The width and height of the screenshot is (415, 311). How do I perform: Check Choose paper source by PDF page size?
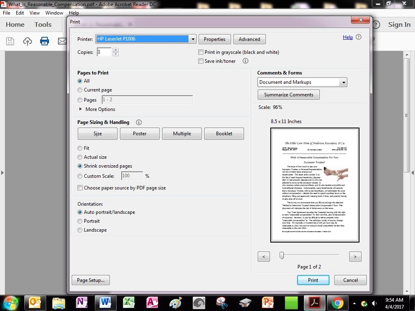80,188
